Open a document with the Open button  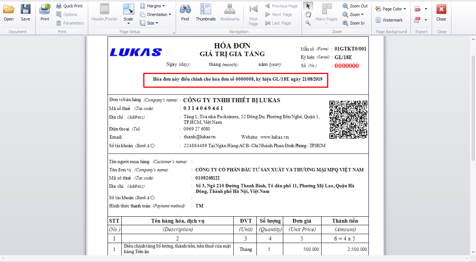9,13
